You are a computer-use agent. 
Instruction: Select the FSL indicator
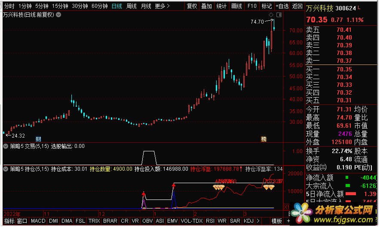click(80, 221)
